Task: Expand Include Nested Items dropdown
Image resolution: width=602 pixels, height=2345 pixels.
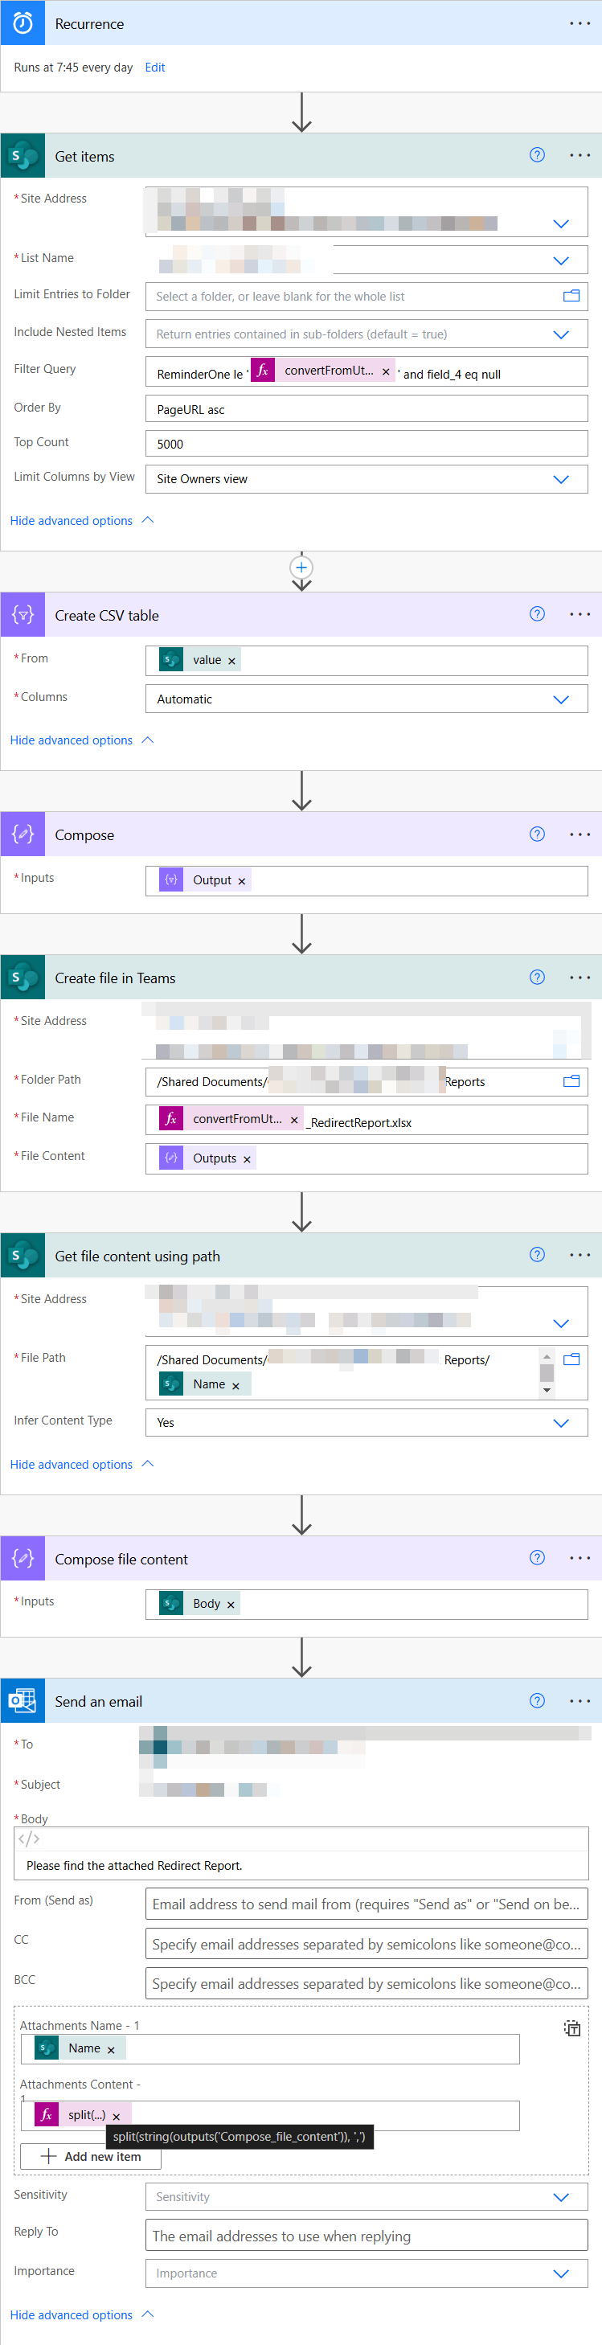Action: click(561, 335)
